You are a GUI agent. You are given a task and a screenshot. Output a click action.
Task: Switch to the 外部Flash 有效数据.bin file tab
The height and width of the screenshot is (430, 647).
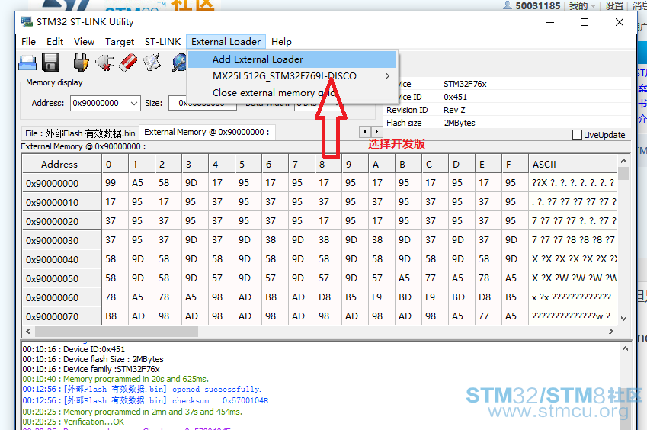coord(80,133)
